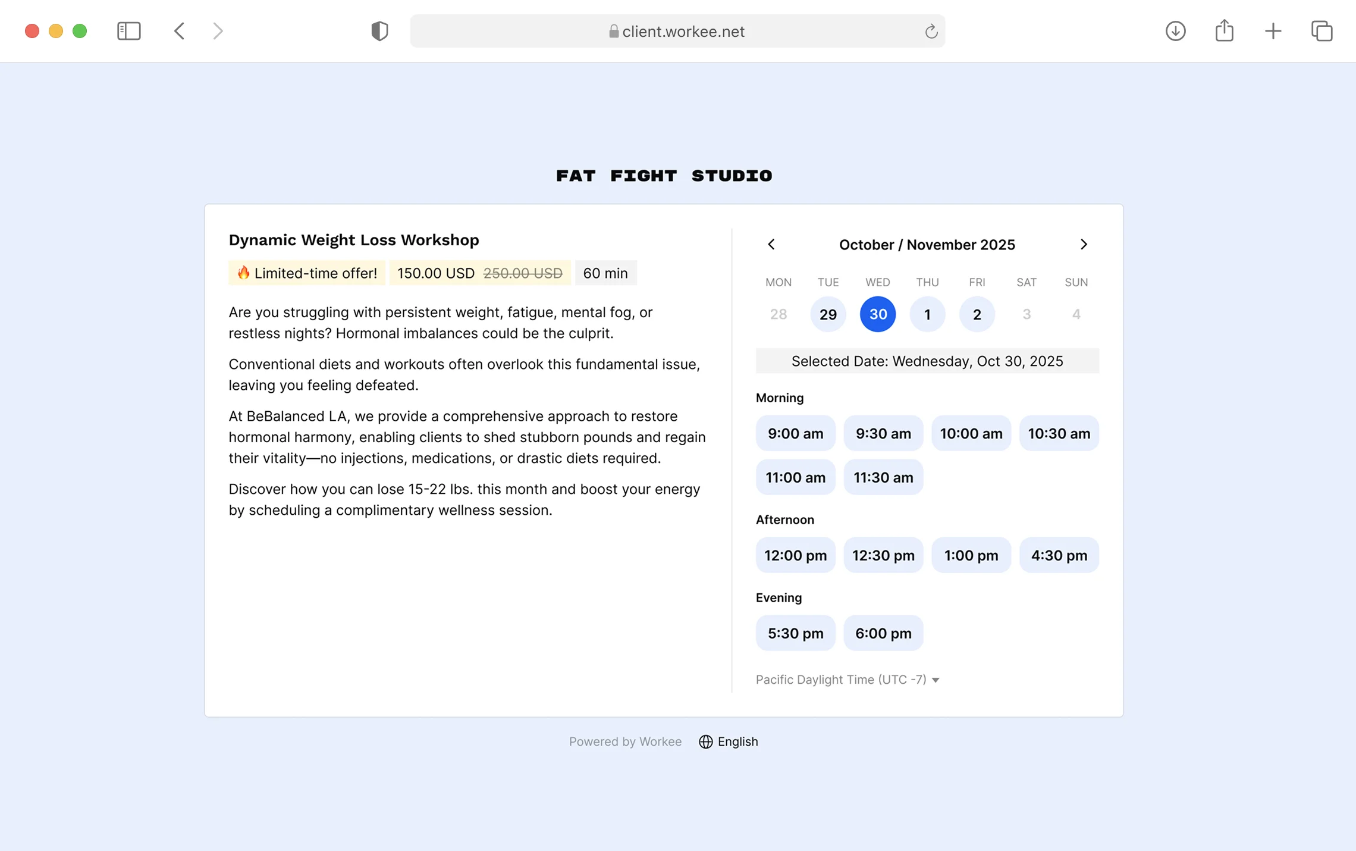Open a new tab with plus icon
The width and height of the screenshot is (1356, 851).
coord(1273,31)
